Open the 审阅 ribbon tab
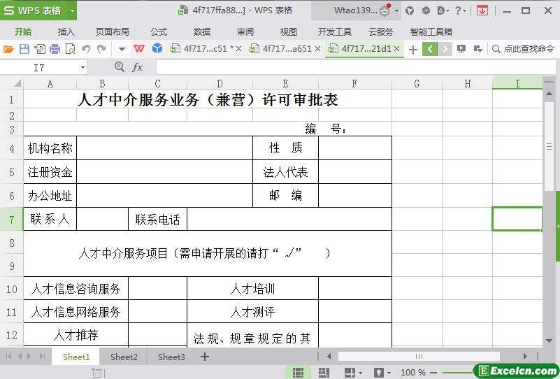Screen dimensions: 560x379 tap(245, 31)
